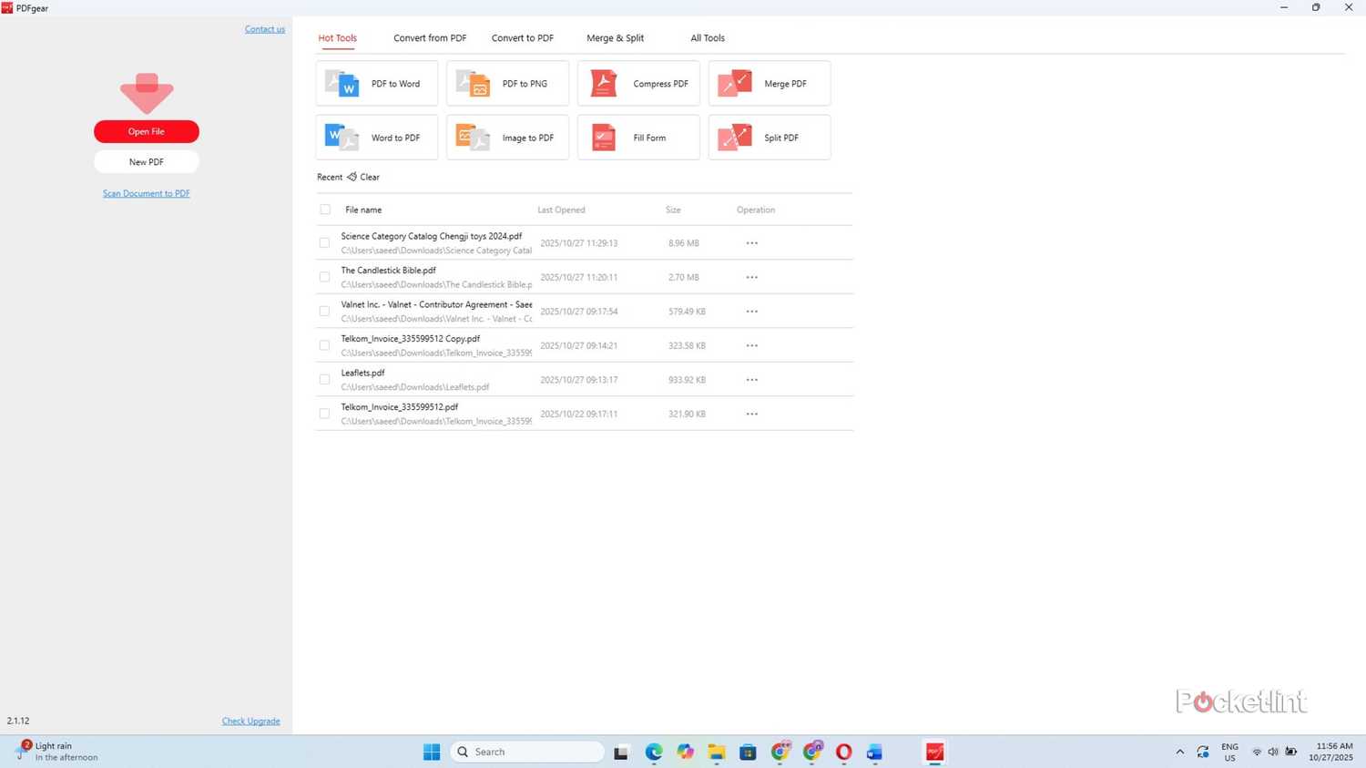This screenshot has width=1366, height=768.
Task: Select The Candlestick Bible.pdf checkbox
Action: coord(324,277)
